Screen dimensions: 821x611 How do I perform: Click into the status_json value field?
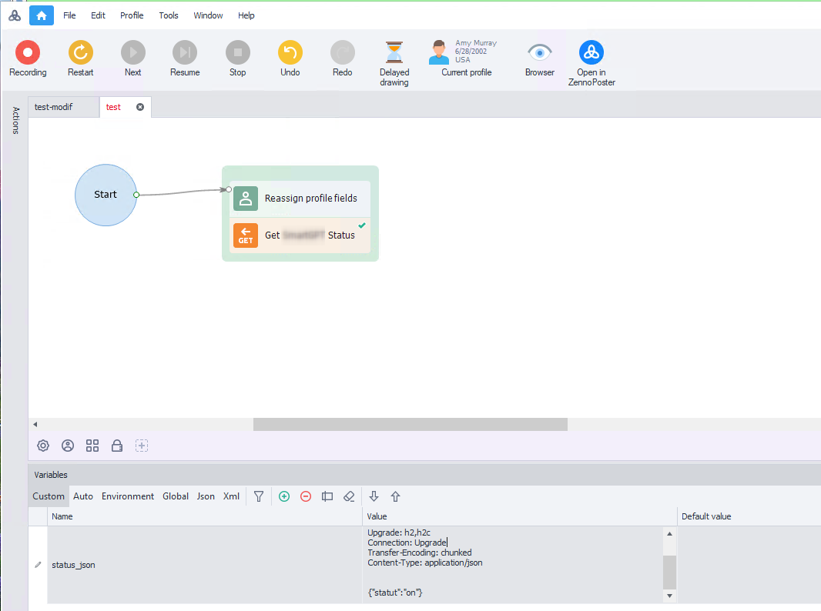513,565
